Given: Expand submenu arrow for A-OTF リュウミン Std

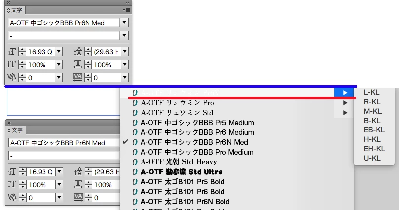Looking at the screenshot, I should click(x=345, y=113).
